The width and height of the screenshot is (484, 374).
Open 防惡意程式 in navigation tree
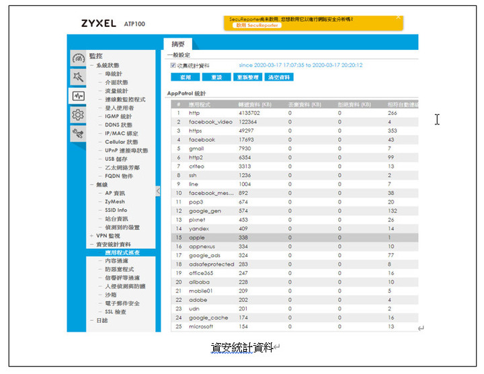(x=120, y=270)
